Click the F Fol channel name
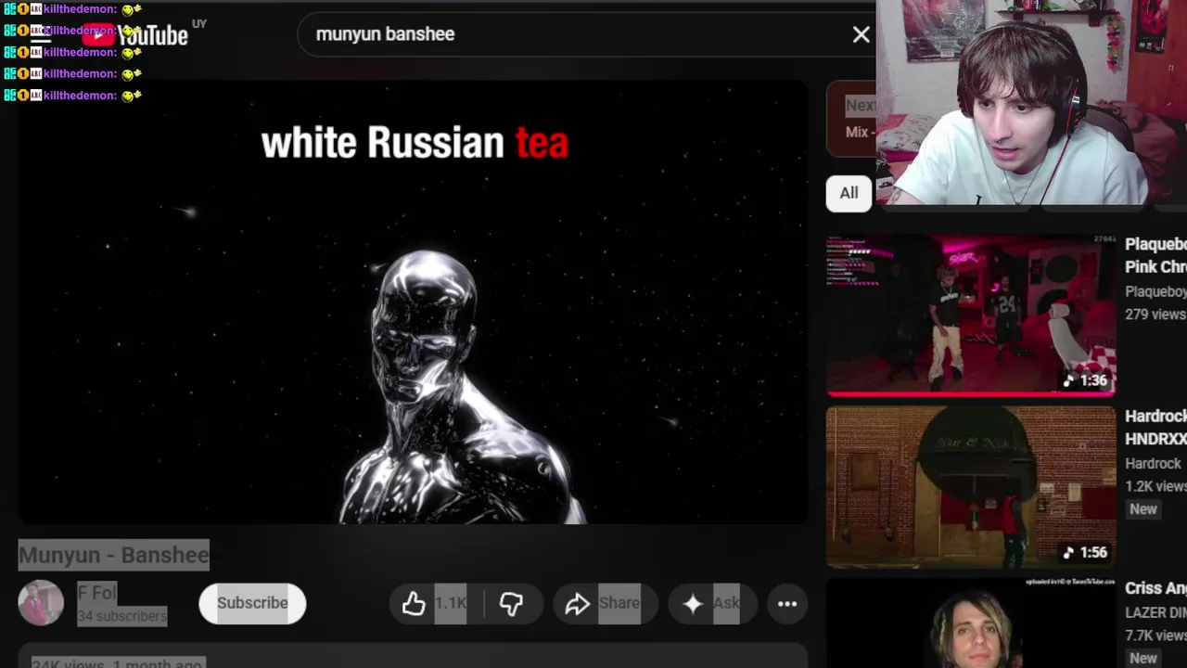This screenshot has height=668, width=1187. click(x=96, y=593)
